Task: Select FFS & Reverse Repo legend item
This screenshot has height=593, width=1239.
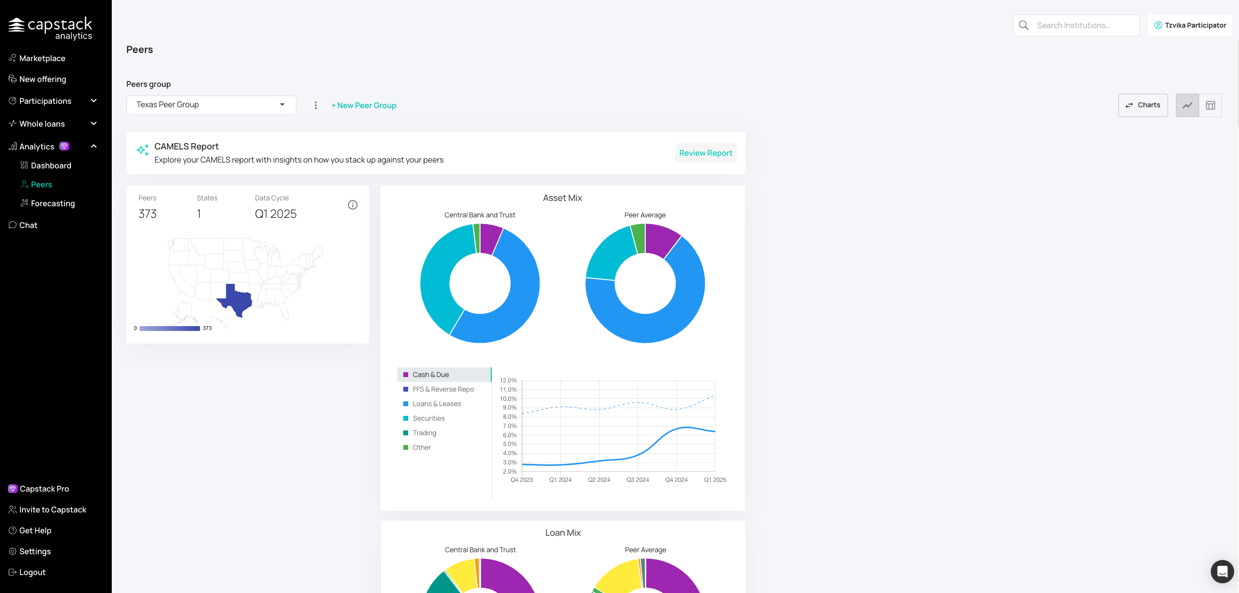Action: [x=444, y=389]
